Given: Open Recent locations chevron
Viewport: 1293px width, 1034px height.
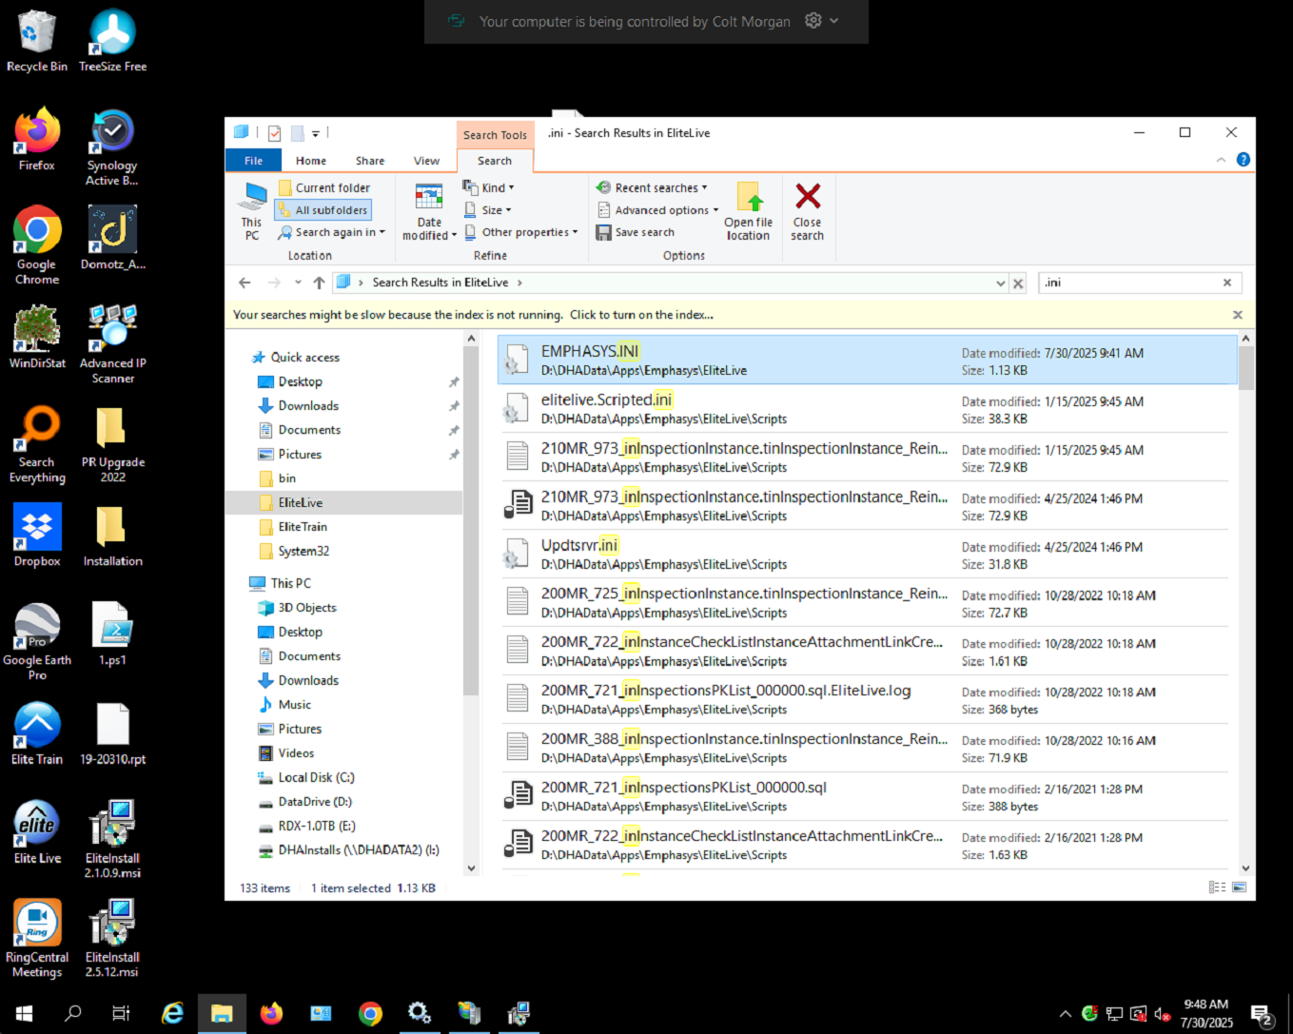Looking at the screenshot, I should coord(298,283).
